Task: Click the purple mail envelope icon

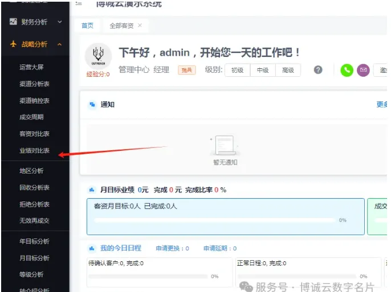Action: pyautogui.click(x=363, y=70)
